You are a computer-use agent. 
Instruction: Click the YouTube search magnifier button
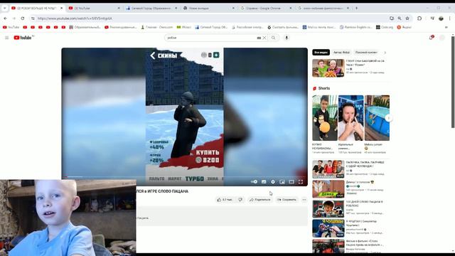[x=273, y=38]
